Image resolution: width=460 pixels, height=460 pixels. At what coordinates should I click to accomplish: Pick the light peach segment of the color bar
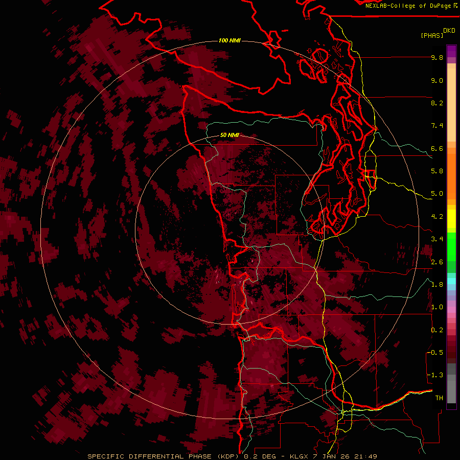tap(451, 104)
